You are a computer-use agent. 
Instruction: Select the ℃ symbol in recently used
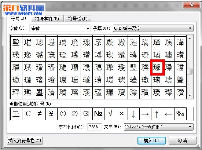[x=28, y=114]
